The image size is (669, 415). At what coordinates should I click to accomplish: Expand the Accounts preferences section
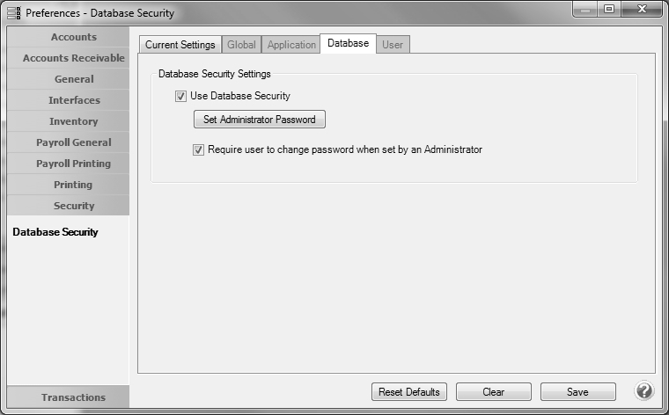click(x=74, y=37)
